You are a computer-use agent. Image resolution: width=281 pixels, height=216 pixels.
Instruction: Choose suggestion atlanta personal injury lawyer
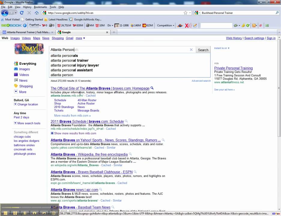point(75,65)
